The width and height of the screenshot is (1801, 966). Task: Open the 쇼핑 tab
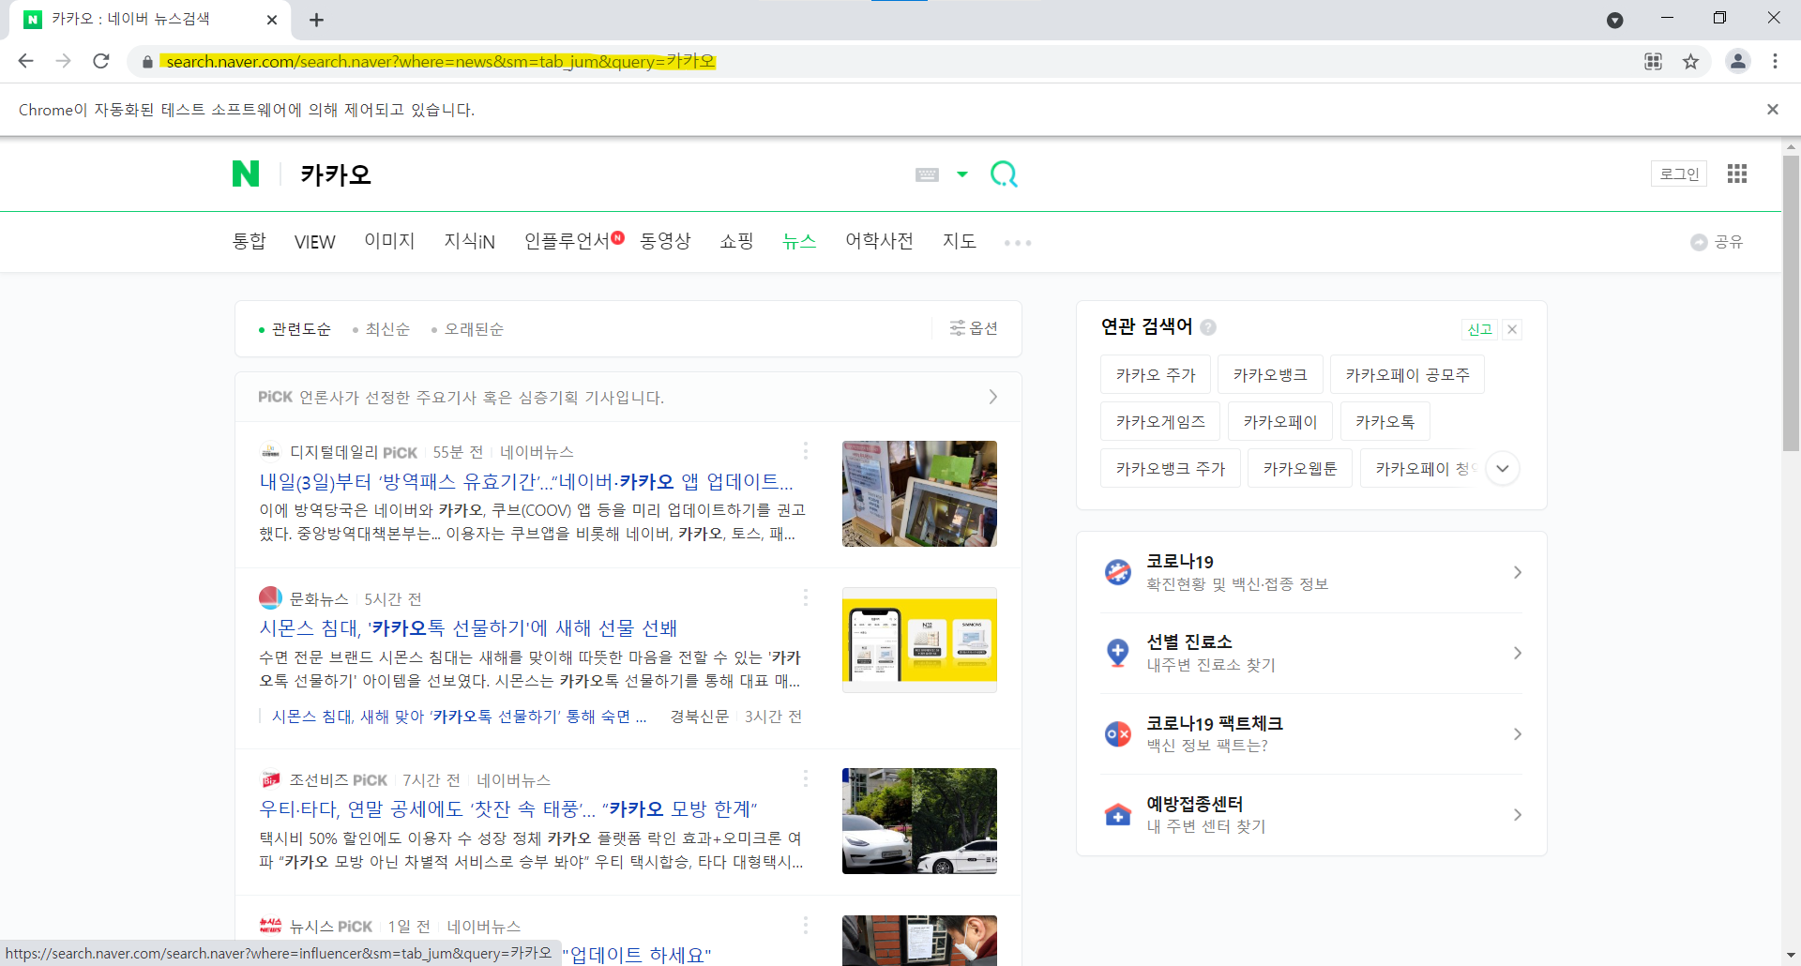pos(737,241)
